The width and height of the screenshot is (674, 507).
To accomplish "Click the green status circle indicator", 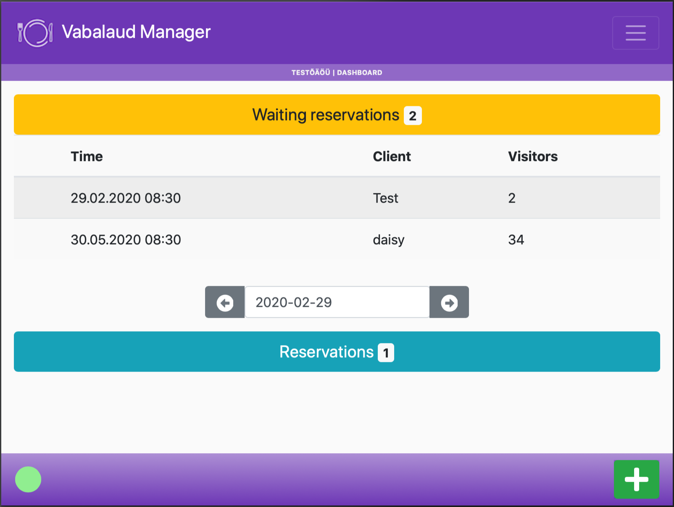I will [x=28, y=479].
